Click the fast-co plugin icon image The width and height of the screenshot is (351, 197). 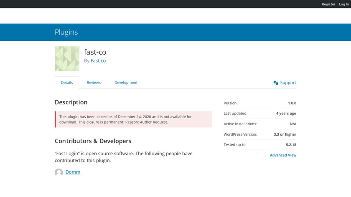click(67, 59)
